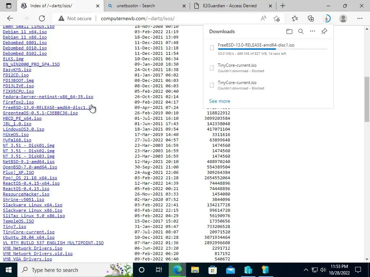This screenshot has width=370, height=277.
Task: Click ReactOS-0.4.15-x64.iso link
Action: tap(31, 183)
